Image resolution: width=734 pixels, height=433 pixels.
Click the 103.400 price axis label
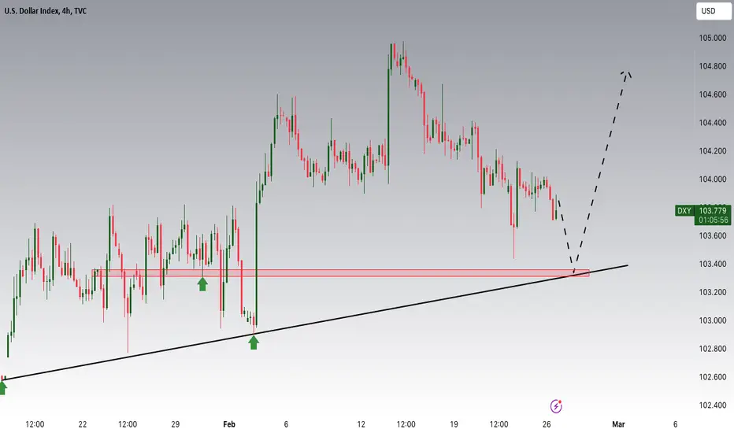[x=713, y=264]
